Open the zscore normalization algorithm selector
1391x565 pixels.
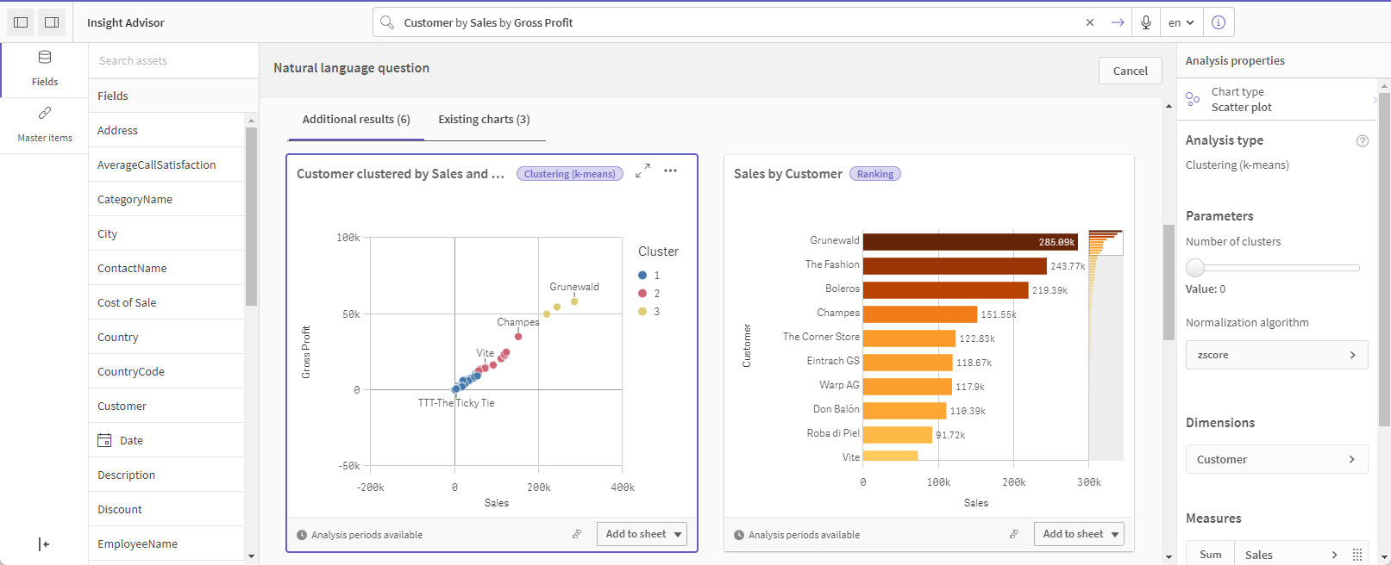click(x=1276, y=355)
